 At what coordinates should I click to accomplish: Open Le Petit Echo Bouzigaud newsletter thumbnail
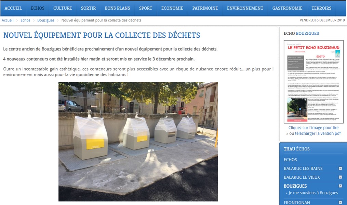tap(313, 82)
